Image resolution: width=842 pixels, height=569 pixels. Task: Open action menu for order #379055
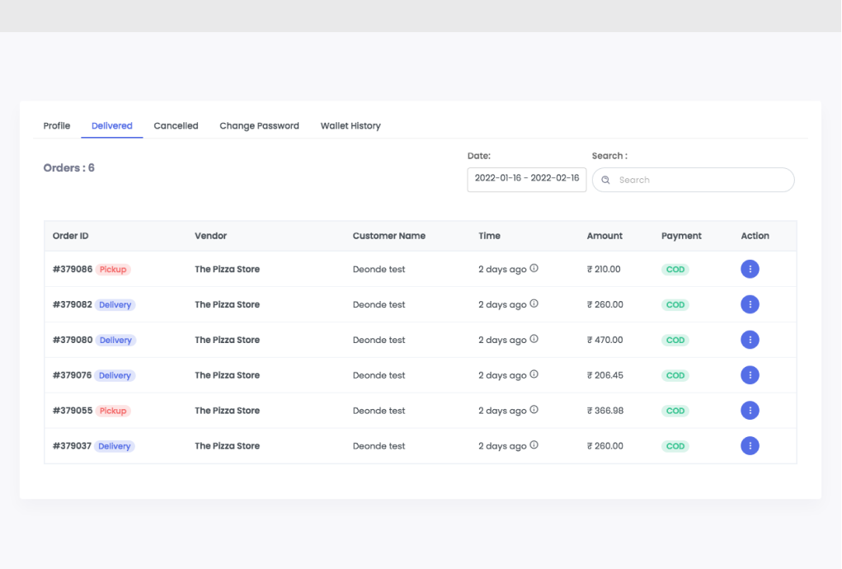pyautogui.click(x=750, y=411)
